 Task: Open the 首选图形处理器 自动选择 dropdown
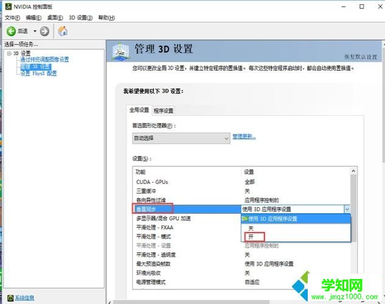point(181,138)
